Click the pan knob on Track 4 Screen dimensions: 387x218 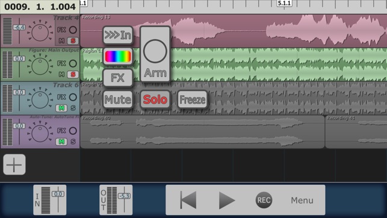pos(40,33)
